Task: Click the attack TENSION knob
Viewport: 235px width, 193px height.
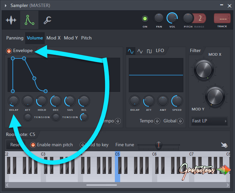Action: pyautogui.click(x=28, y=117)
